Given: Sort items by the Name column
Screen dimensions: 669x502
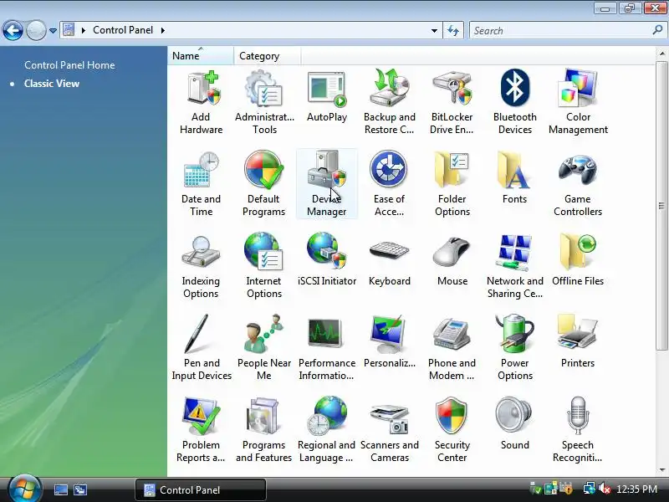Looking at the screenshot, I should click(201, 56).
